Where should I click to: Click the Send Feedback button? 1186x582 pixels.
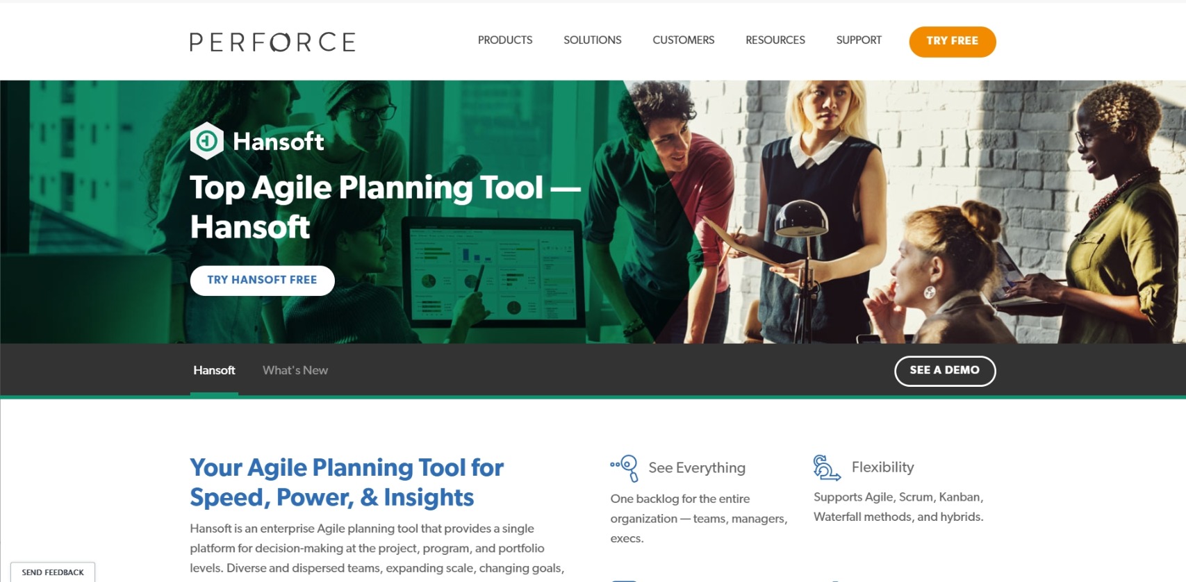53,572
